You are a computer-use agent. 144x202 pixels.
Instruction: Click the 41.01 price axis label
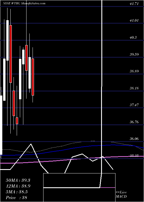click(134, 20)
